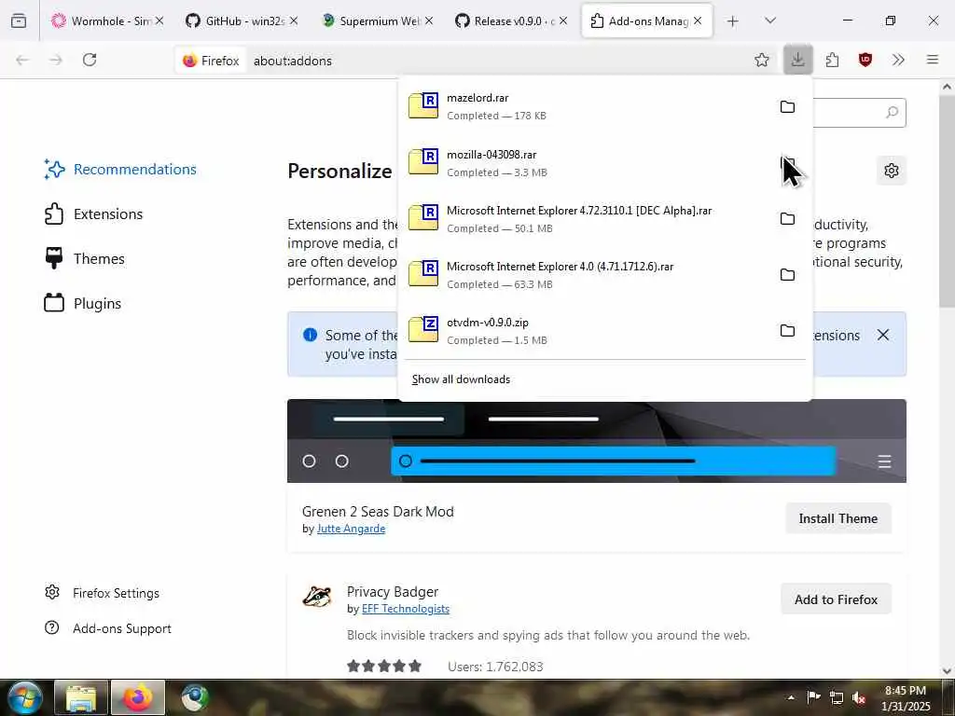955x716 pixels.
Task: Open File Explorer from the taskbar
Action: tap(81, 697)
